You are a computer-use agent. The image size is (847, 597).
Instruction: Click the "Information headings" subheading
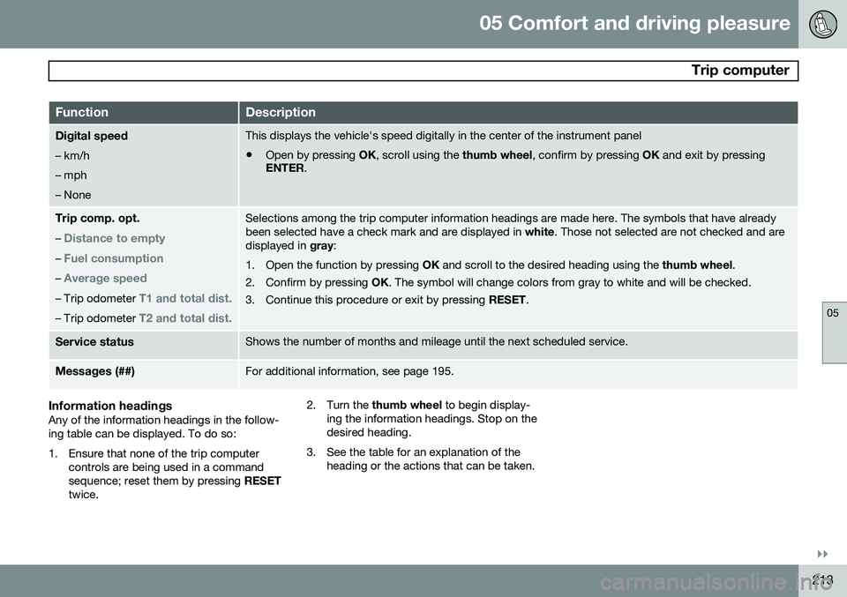110,406
